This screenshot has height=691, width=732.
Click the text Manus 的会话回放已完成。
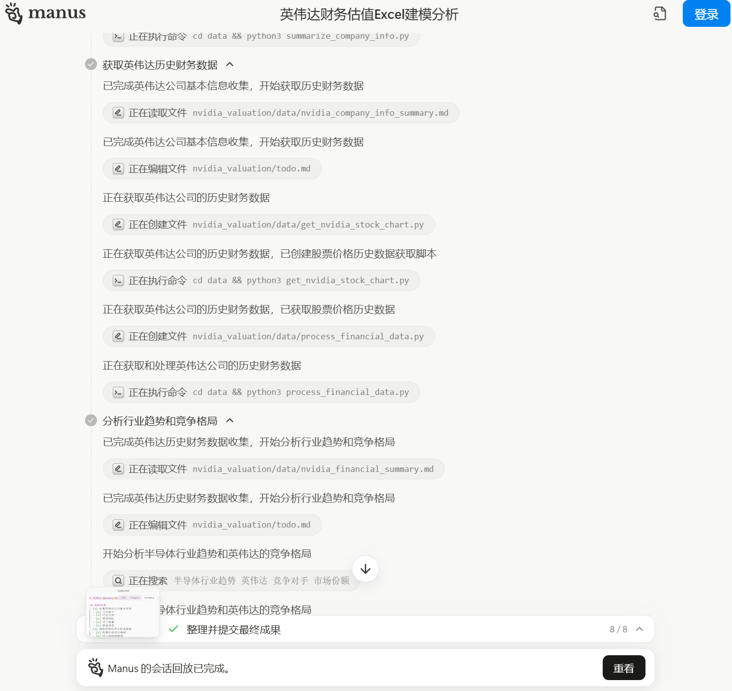pos(170,669)
